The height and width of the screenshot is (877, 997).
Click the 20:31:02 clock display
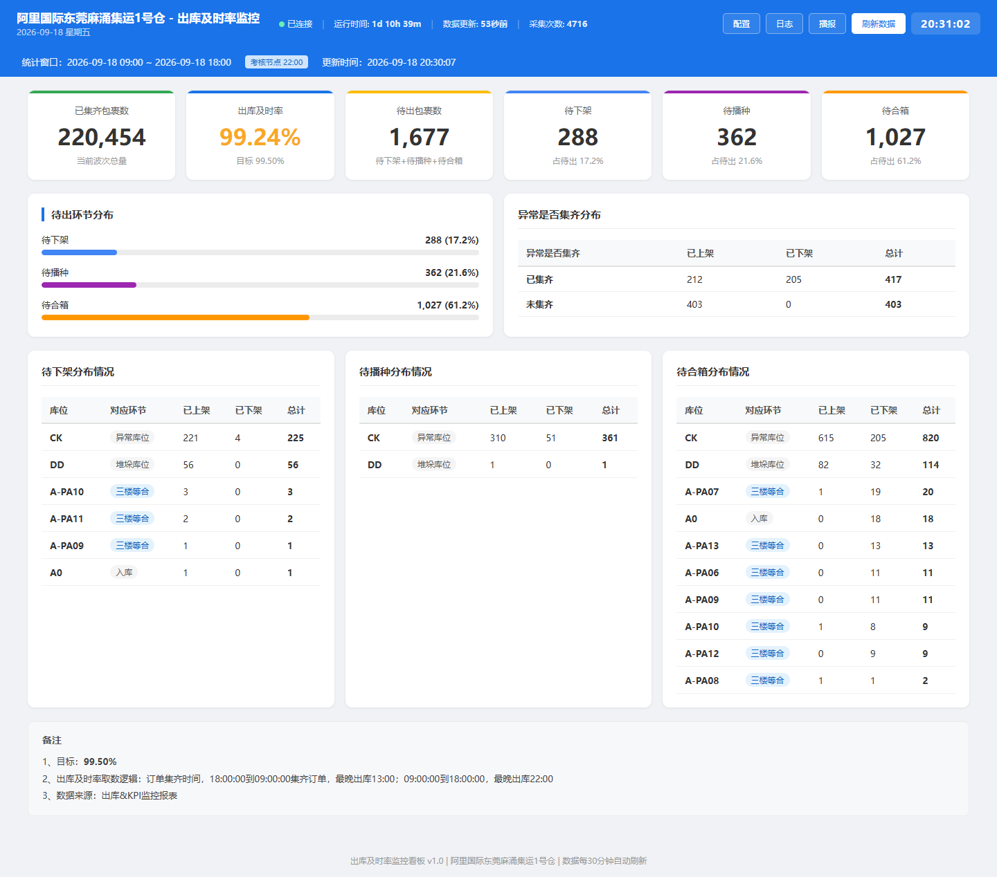pos(946,24)
